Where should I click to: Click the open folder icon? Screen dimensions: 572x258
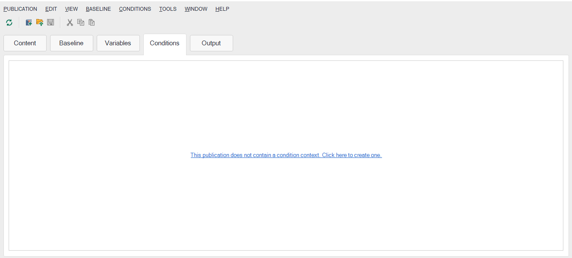point(40,22)
